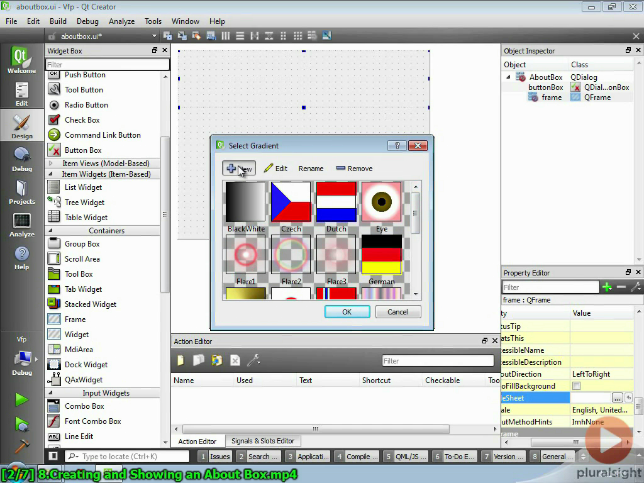644x483 pixels.
Task: Click the Adjust Size toolbar icon
Action: pyautogui.click(x=326, y=36)
